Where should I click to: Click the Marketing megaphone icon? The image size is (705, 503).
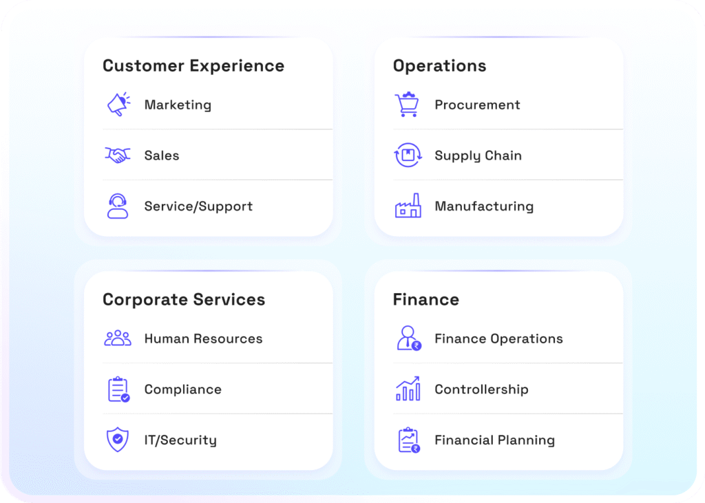[118, 105]
